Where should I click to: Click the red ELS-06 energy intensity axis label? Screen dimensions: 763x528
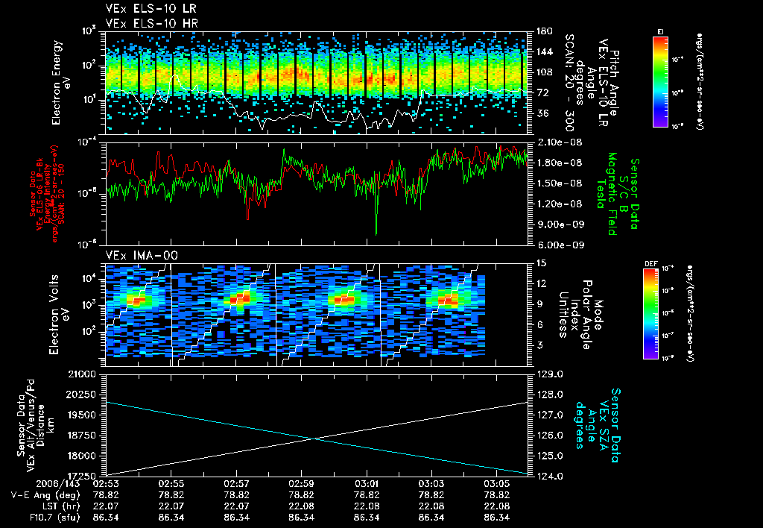(x=47, y=194)
